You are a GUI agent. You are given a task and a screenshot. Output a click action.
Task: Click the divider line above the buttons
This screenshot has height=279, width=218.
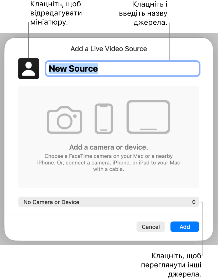[109, 214]
